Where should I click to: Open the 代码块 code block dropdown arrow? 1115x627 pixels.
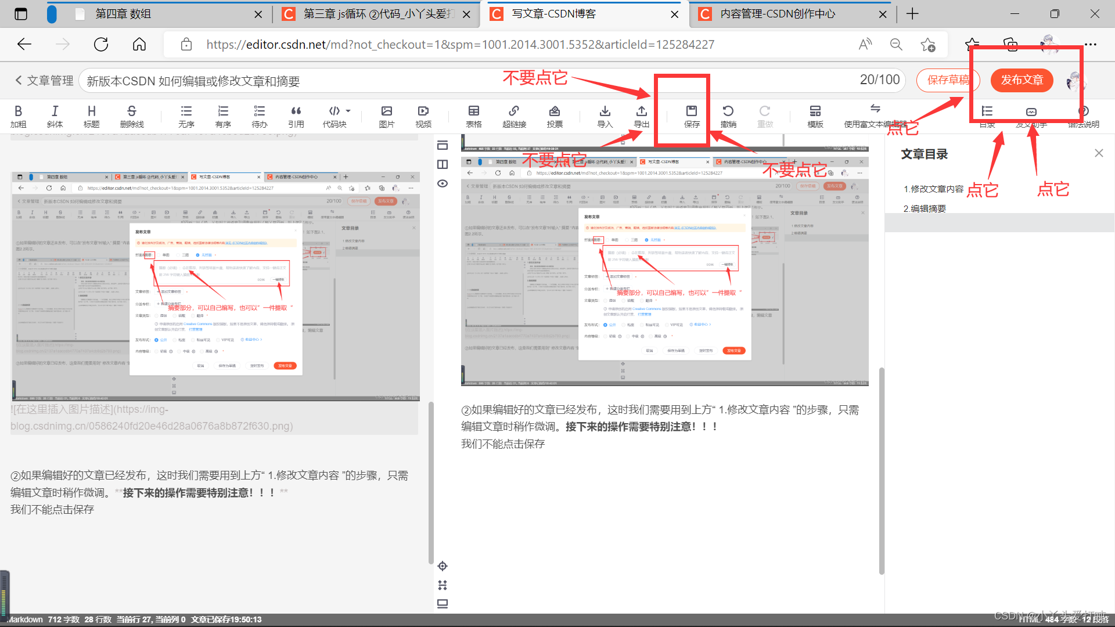(348, 110)
